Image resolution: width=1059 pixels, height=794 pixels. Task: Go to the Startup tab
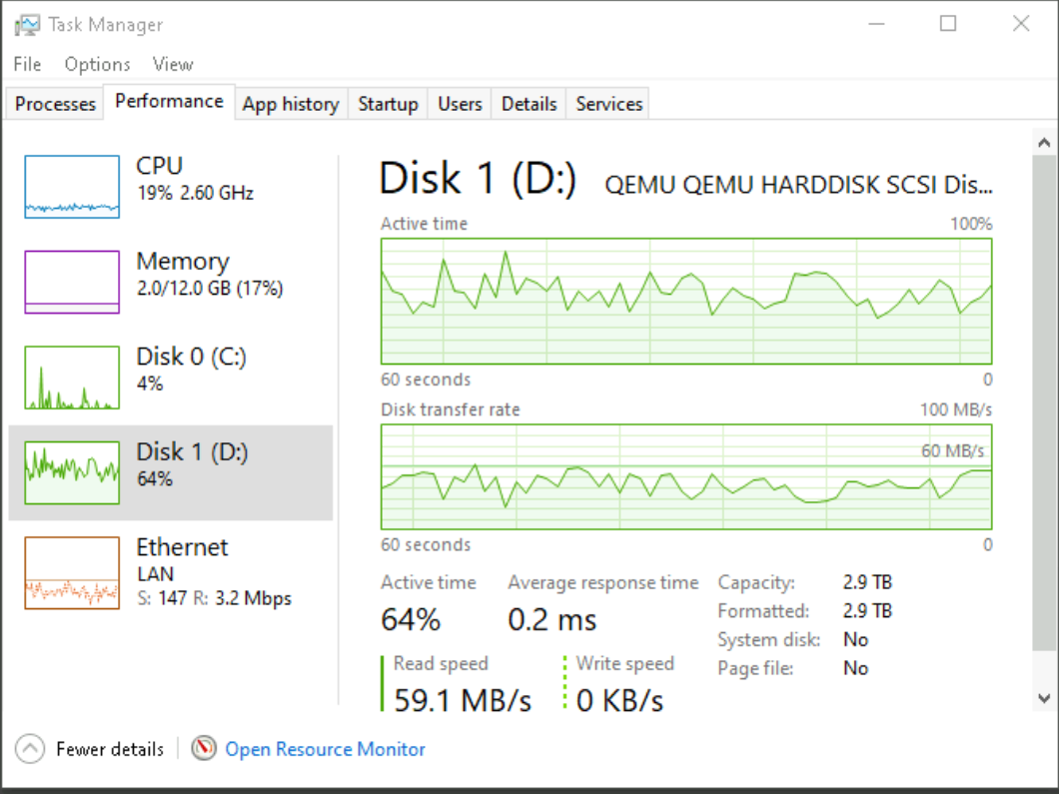point(388,104)
